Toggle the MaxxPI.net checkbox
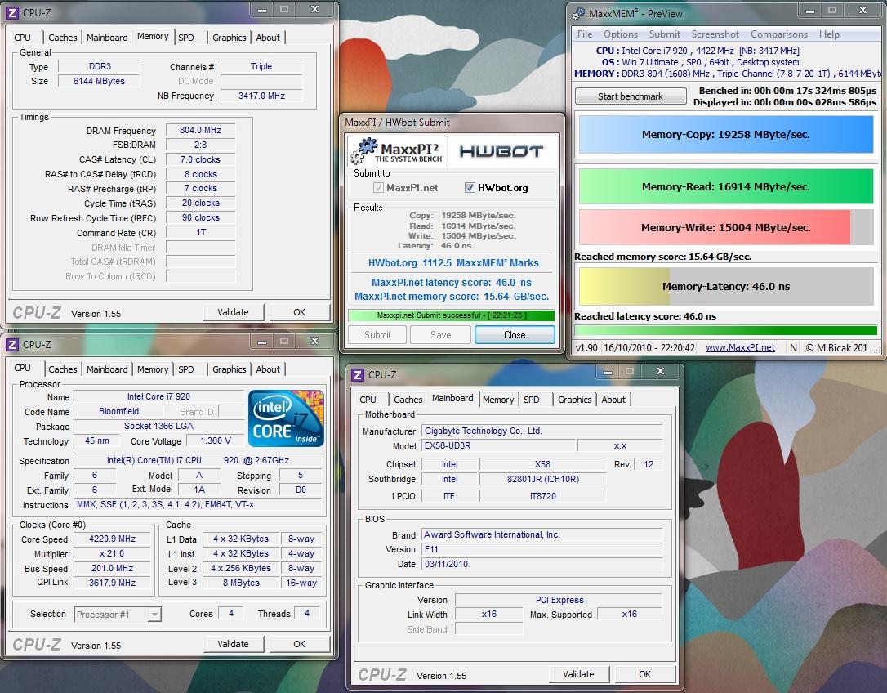887x693 pixels. (378, 187)
